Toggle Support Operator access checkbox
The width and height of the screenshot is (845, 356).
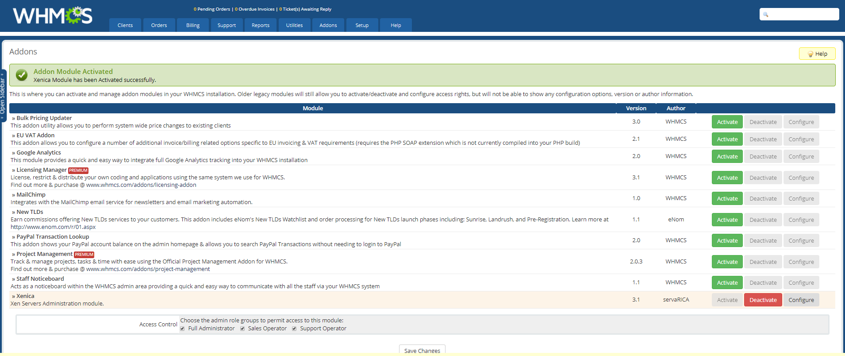tap(294, 329)
